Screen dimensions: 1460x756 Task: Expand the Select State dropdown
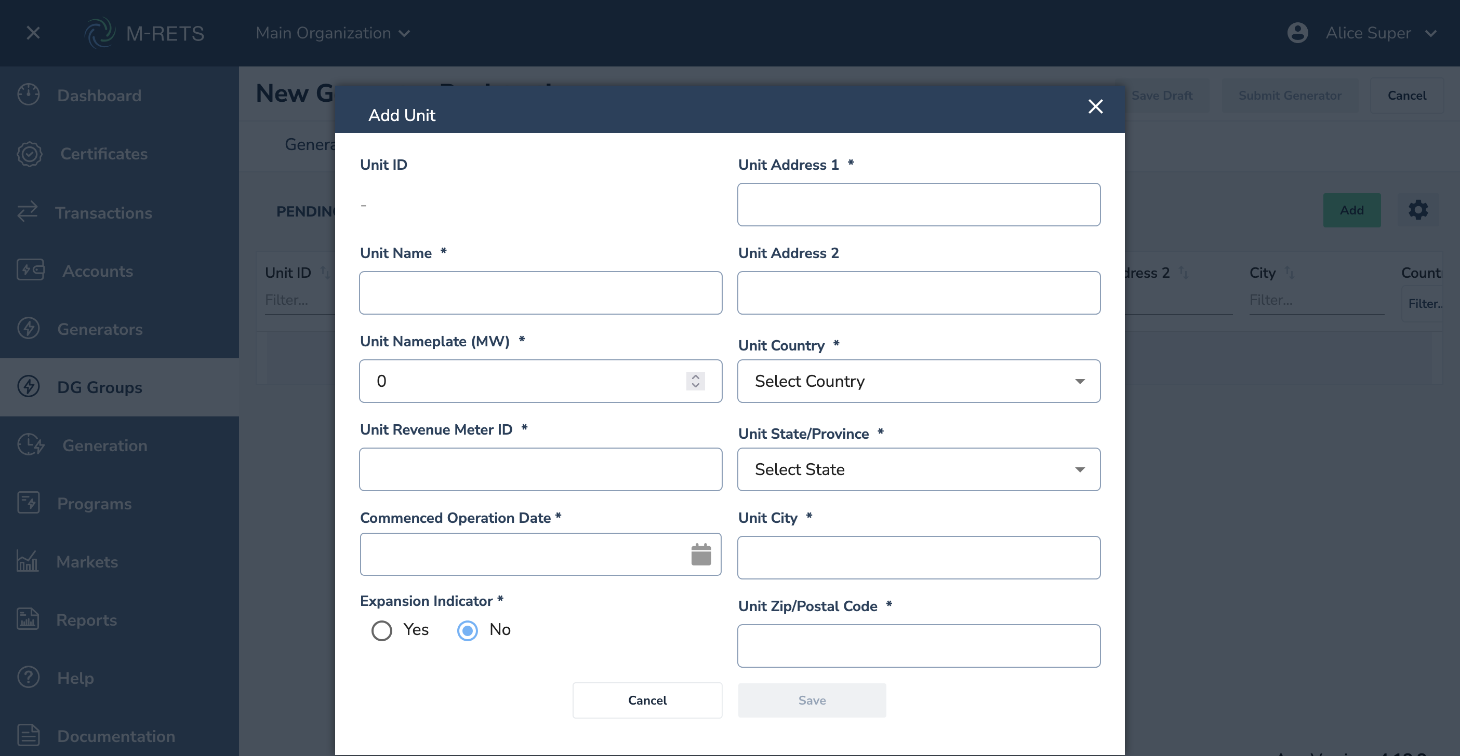click(918, 469)
